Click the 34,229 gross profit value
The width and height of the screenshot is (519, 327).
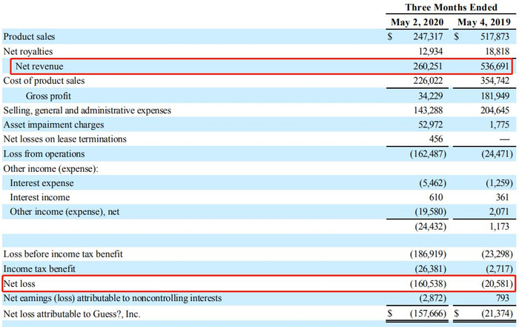tap(430, 96)
